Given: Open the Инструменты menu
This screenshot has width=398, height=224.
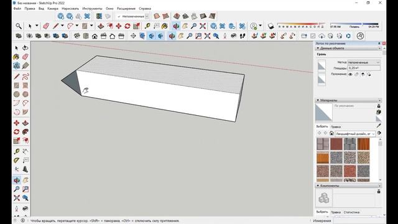Looking at the screenshot, I should tap(93, 8).
